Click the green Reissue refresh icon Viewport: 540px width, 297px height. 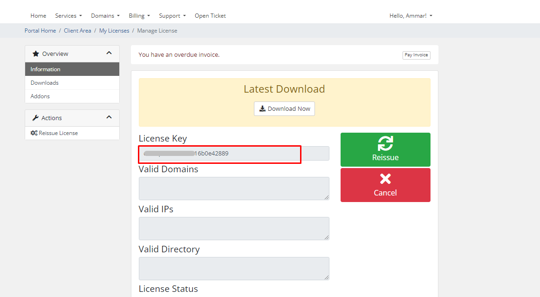(385, 143)
